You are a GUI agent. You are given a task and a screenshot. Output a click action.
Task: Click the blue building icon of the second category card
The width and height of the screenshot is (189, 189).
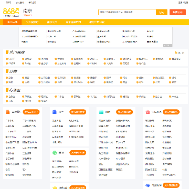(55, 112)
